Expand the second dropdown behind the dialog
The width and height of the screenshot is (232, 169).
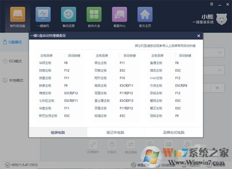pos(219,70)
